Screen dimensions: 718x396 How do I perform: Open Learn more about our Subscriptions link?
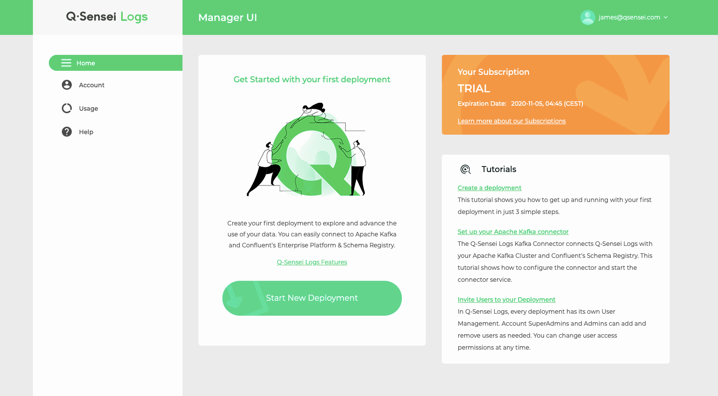(512, 121)
